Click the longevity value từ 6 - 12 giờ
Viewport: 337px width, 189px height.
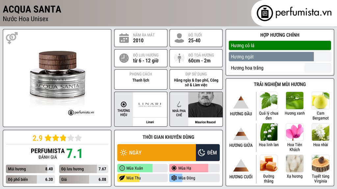[146, 61]
